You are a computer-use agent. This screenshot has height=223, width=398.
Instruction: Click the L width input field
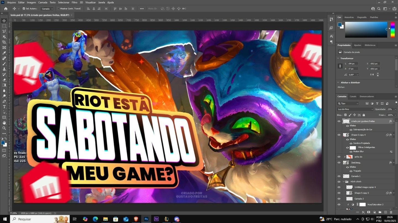(x=353, y=64)
